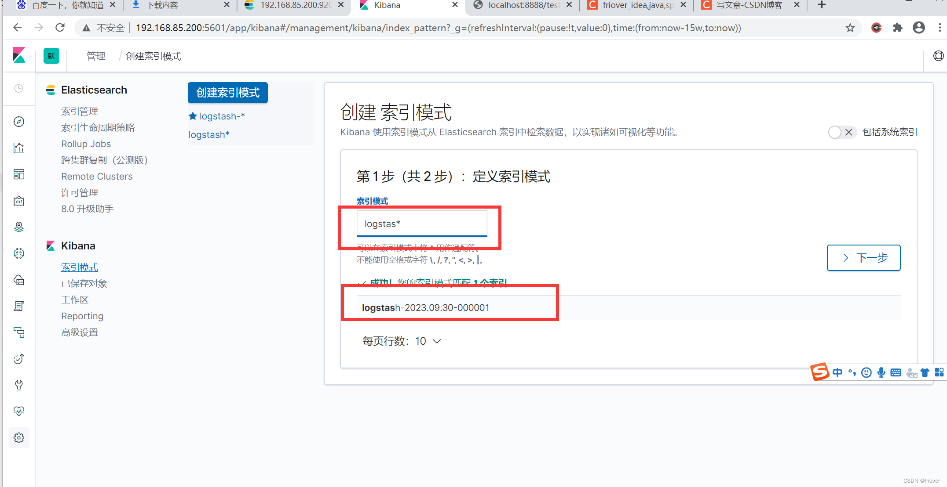The image size is (947, 487).
Task: Click Sogou soft keyboard icon
Action: (896, 372)
